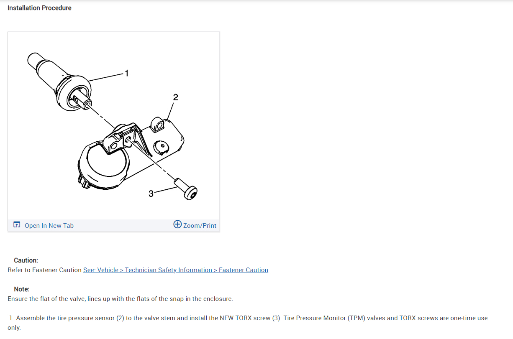Click the Note: heading
Screen dimensions: 513x339
click(x=22, y=289)
